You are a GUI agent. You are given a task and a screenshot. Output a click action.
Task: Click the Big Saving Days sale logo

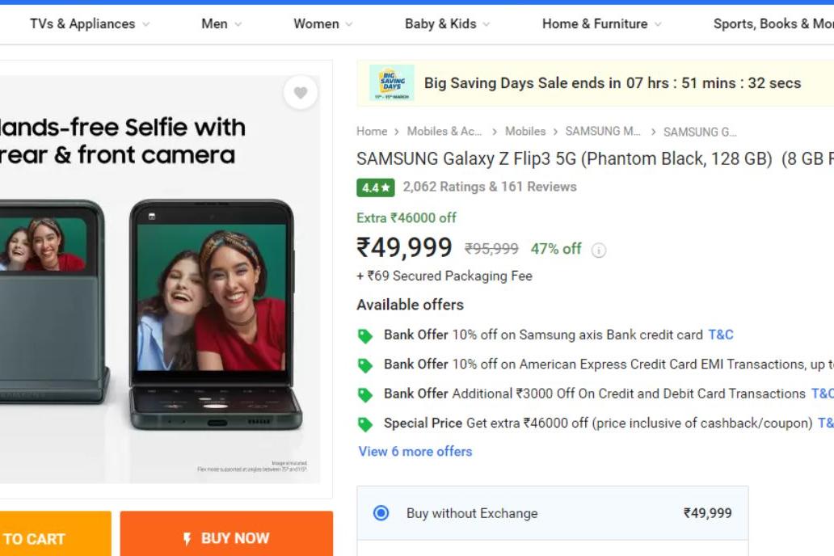point(392,83)
